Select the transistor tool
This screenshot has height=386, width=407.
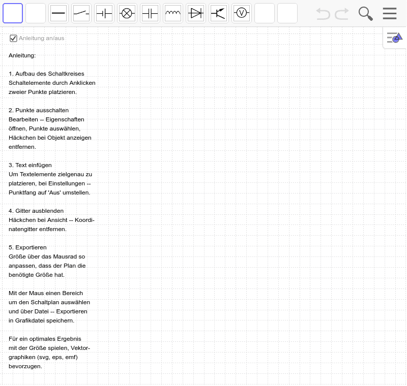219,13
